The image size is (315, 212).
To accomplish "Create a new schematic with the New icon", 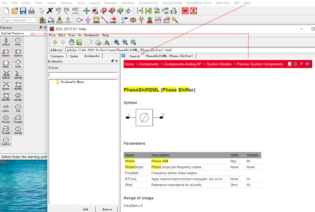I will pyautogui.click(x=6, y=11).
